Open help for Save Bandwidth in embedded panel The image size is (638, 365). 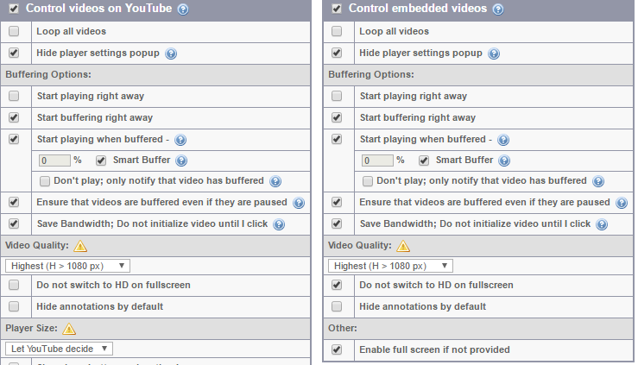point(602,224)
